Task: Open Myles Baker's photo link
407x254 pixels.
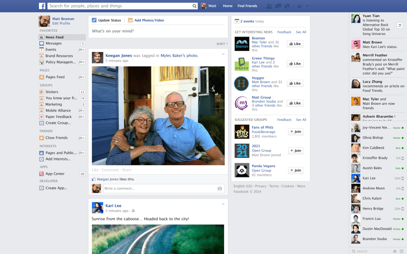Action: (x=179, y=56)
